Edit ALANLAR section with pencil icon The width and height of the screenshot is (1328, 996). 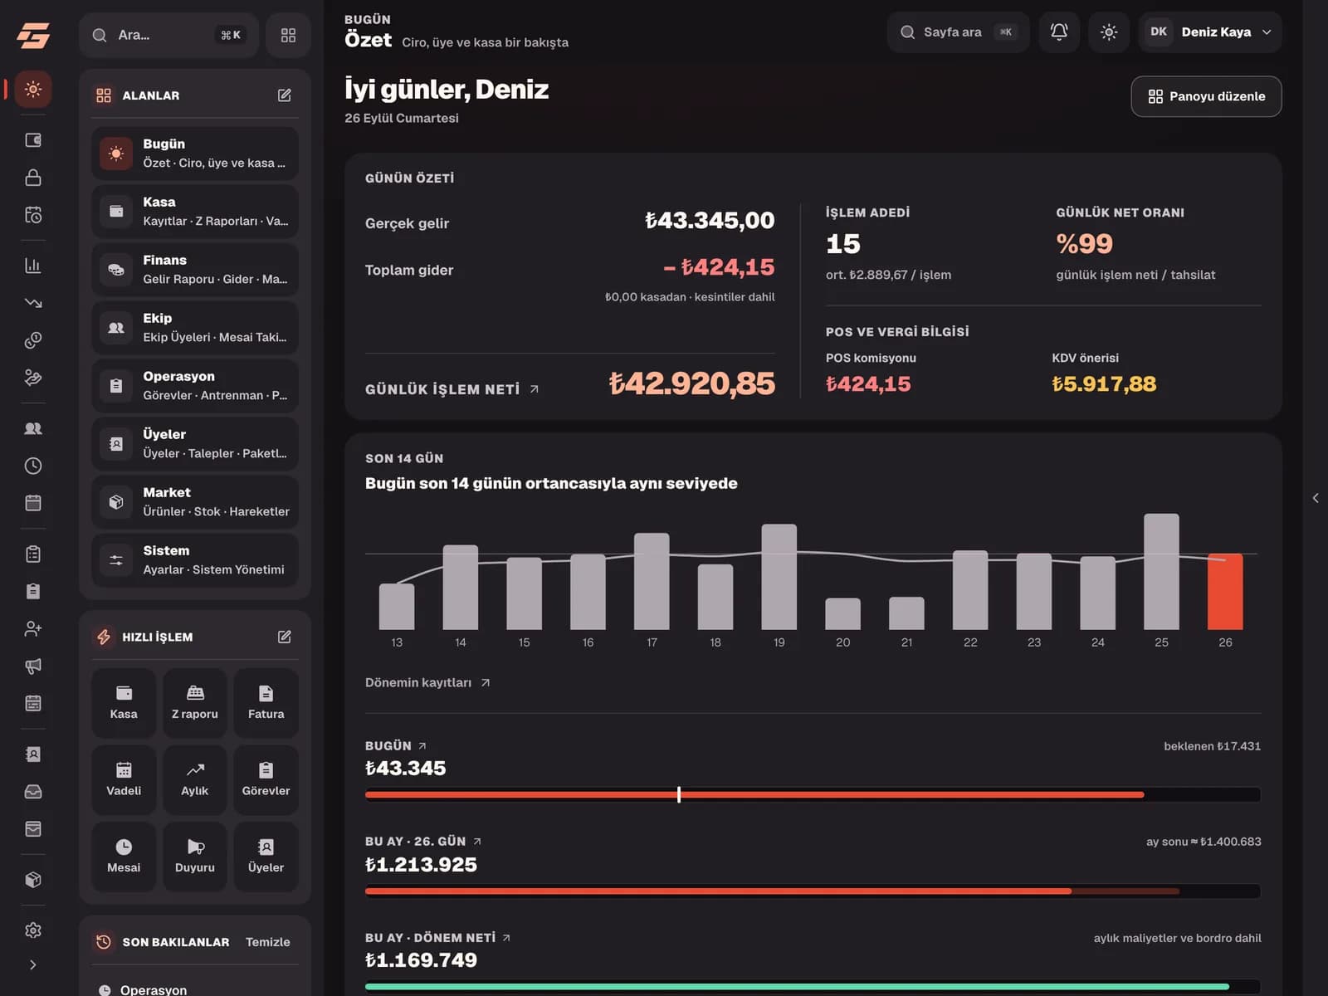pyautogui.click(x=285, y=95)
